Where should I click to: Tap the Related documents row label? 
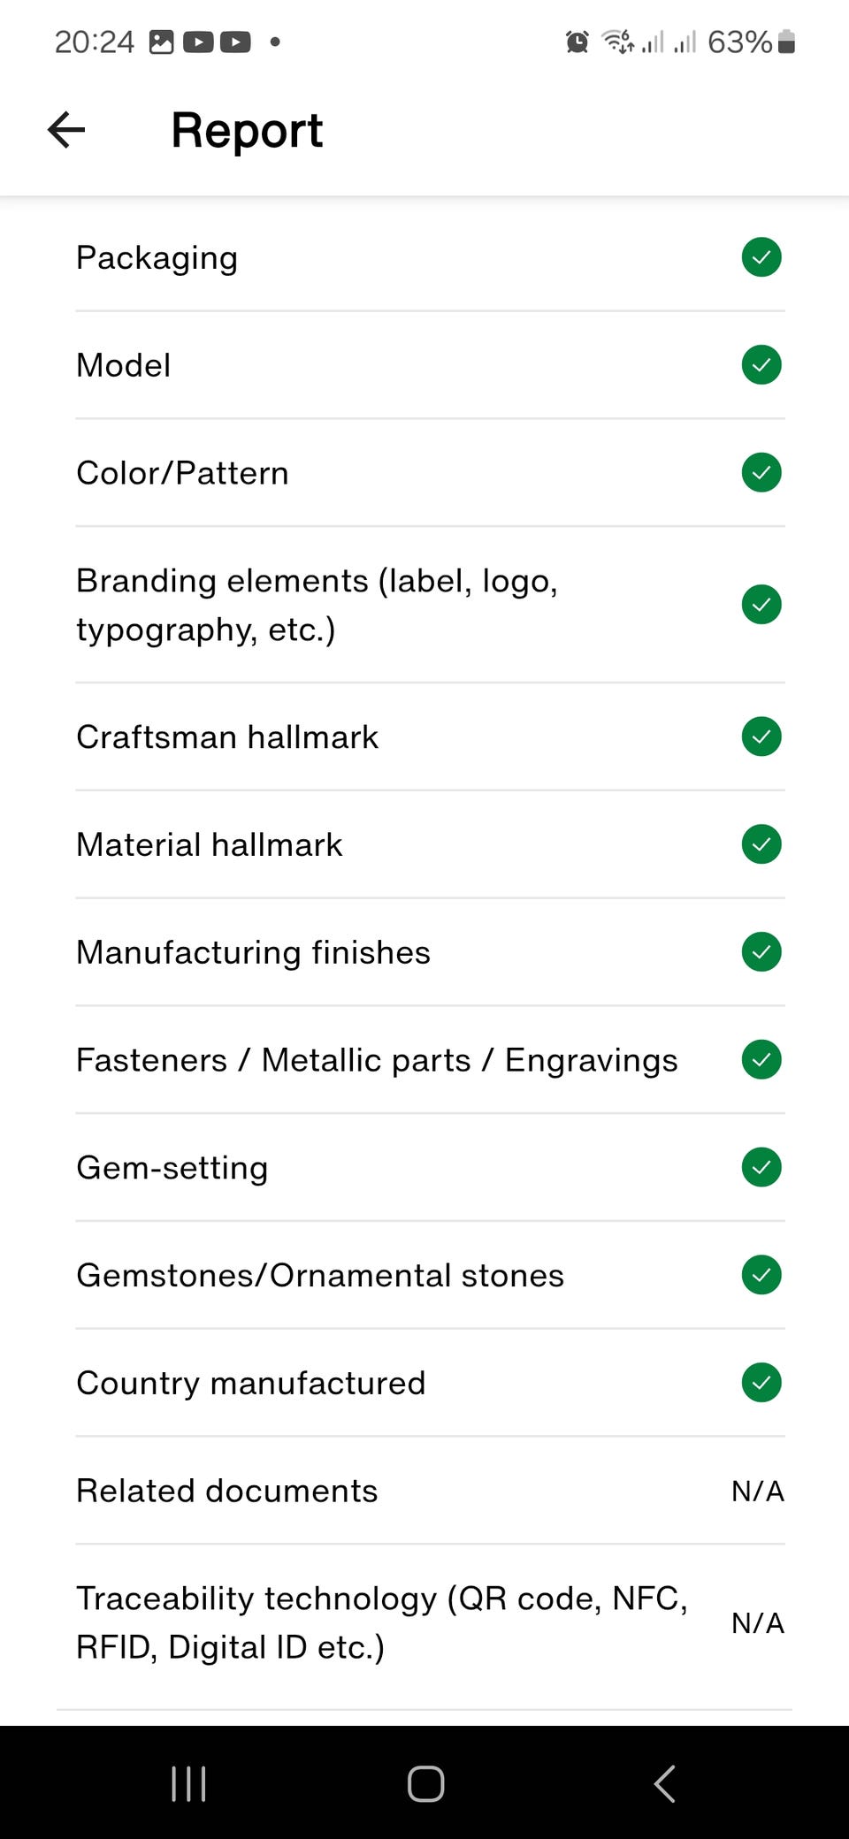226,1491
